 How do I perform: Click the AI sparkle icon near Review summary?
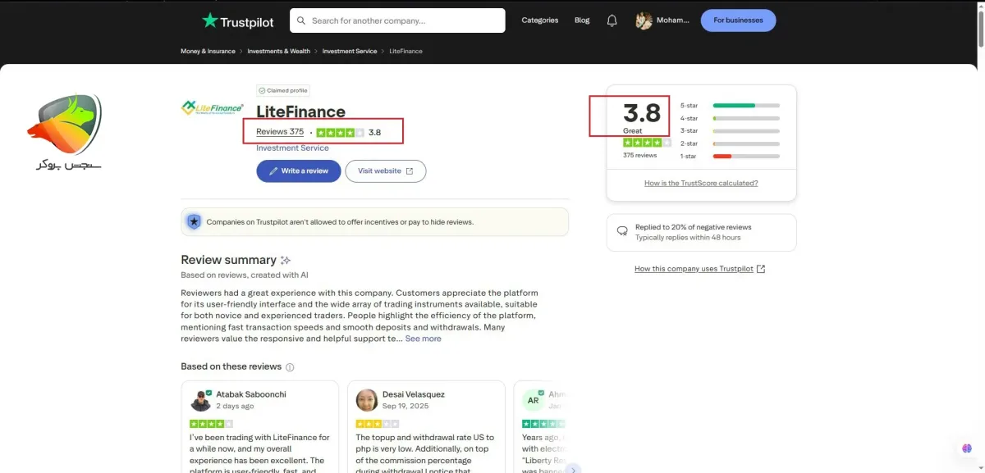click(x=286, y=260)
